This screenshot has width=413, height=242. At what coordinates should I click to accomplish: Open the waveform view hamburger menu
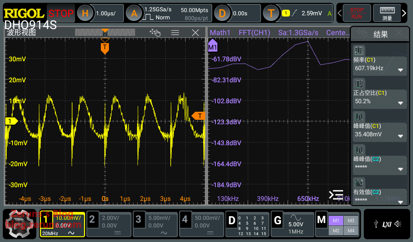tap(175, 33)
